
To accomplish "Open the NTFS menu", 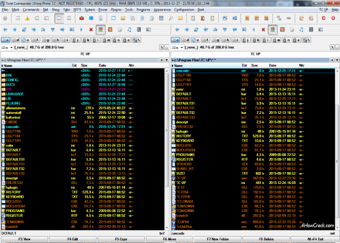I will click(x=77, y=10).
